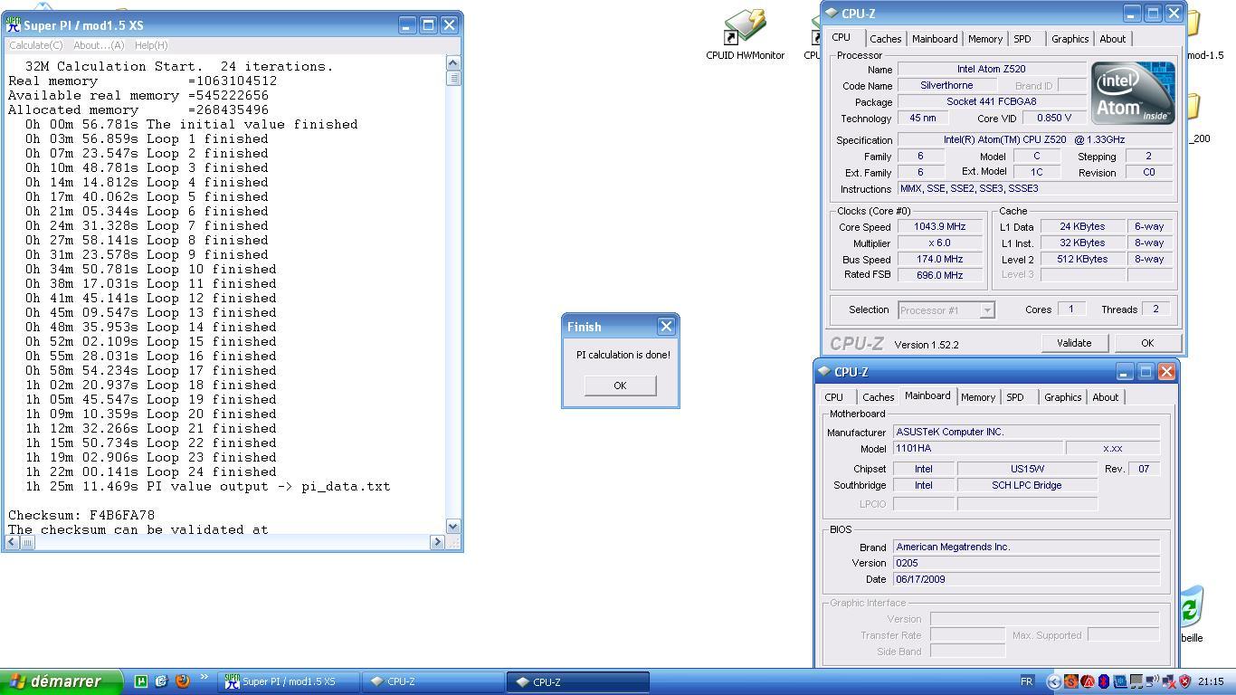The height and width of the screenshot is (695, 1236).
Task: Launch Firefox from the quick launch bar
Action: (182, 681)
